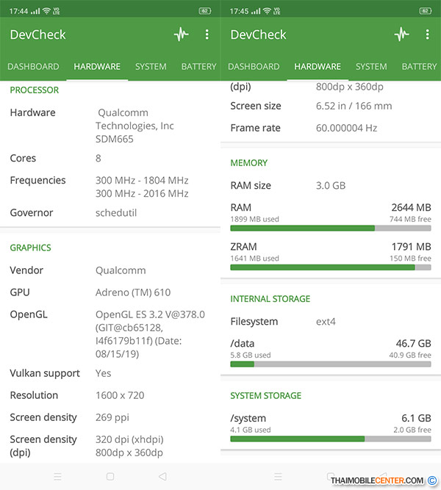
Task: Open the monitor pulse icon in left DevCheck header
Action: 182,35
